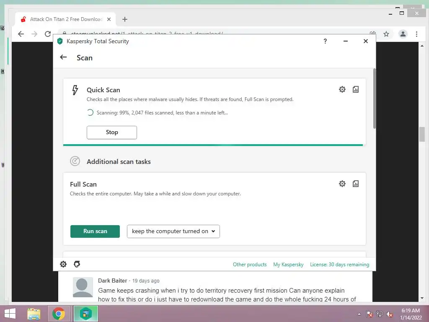Click Chrome back arrow

click(21, 34)
